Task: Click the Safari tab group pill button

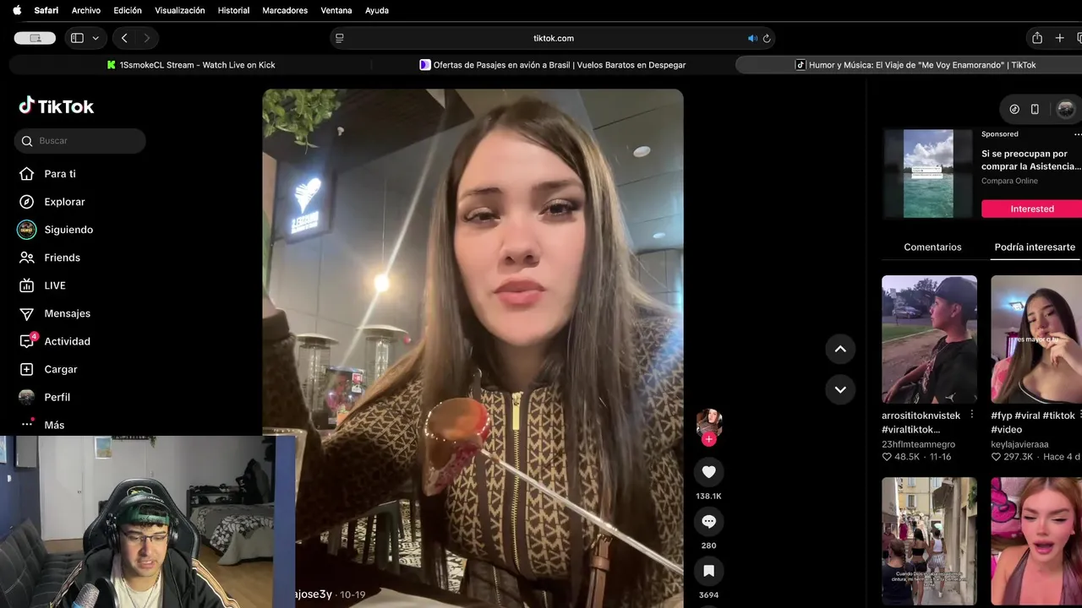Action: tap(35, 38)
